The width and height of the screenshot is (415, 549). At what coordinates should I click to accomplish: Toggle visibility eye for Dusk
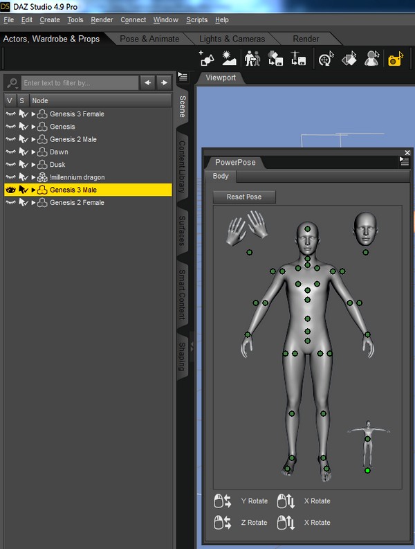coord(11,165)
